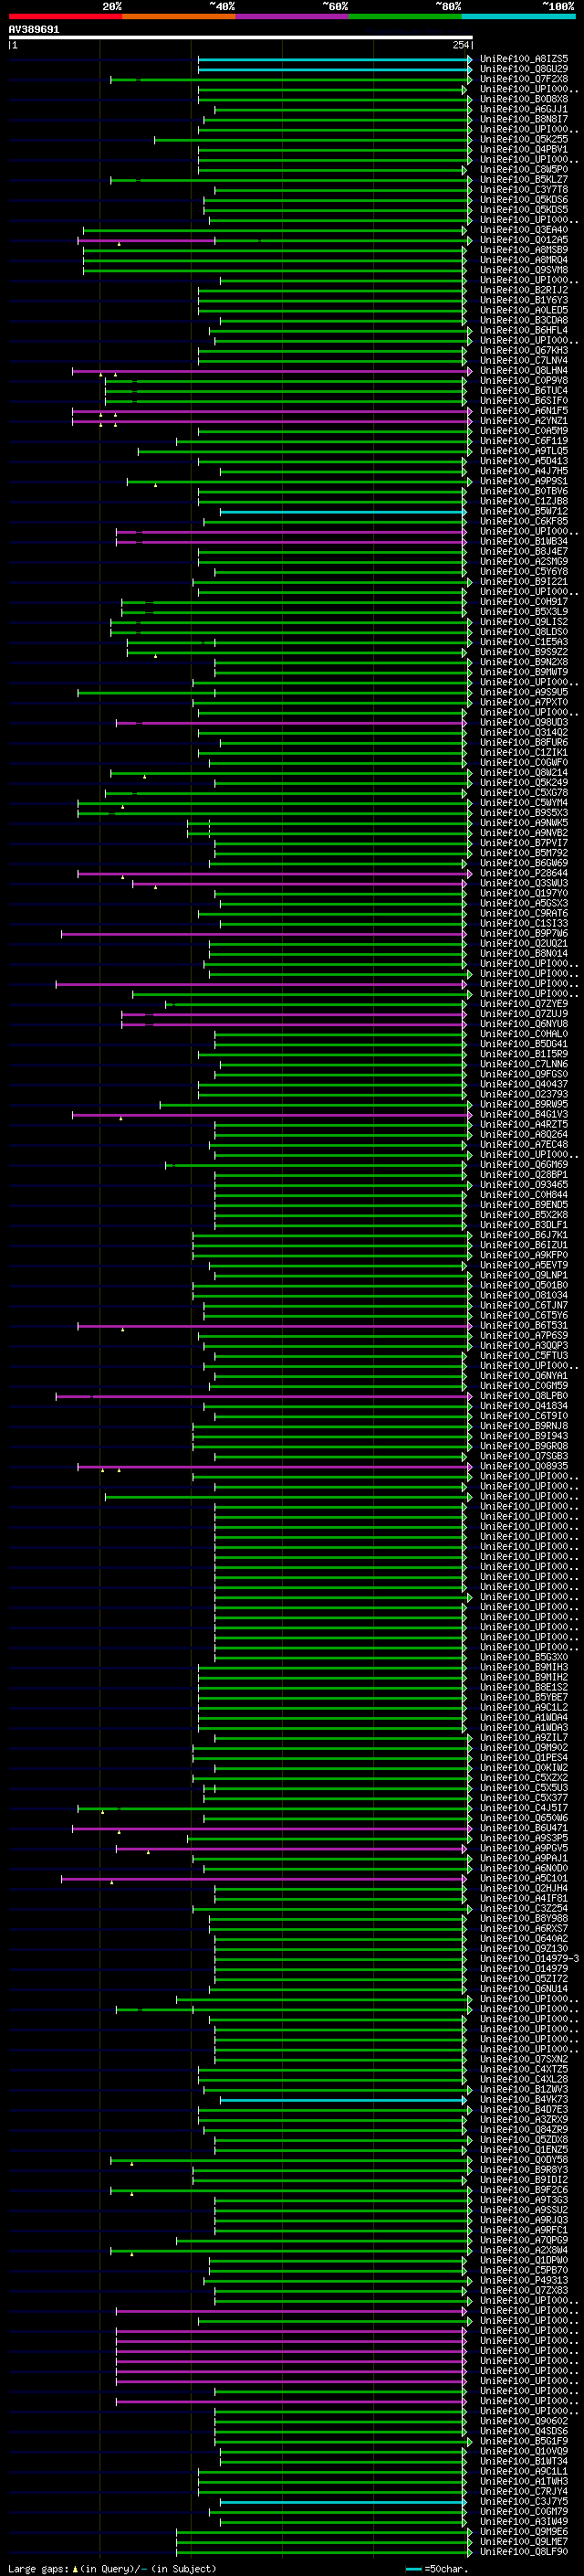Select the UniRef100_B4G1V3 label
This screenshot has height=2576, width=584.
[x=524, y=1114]
